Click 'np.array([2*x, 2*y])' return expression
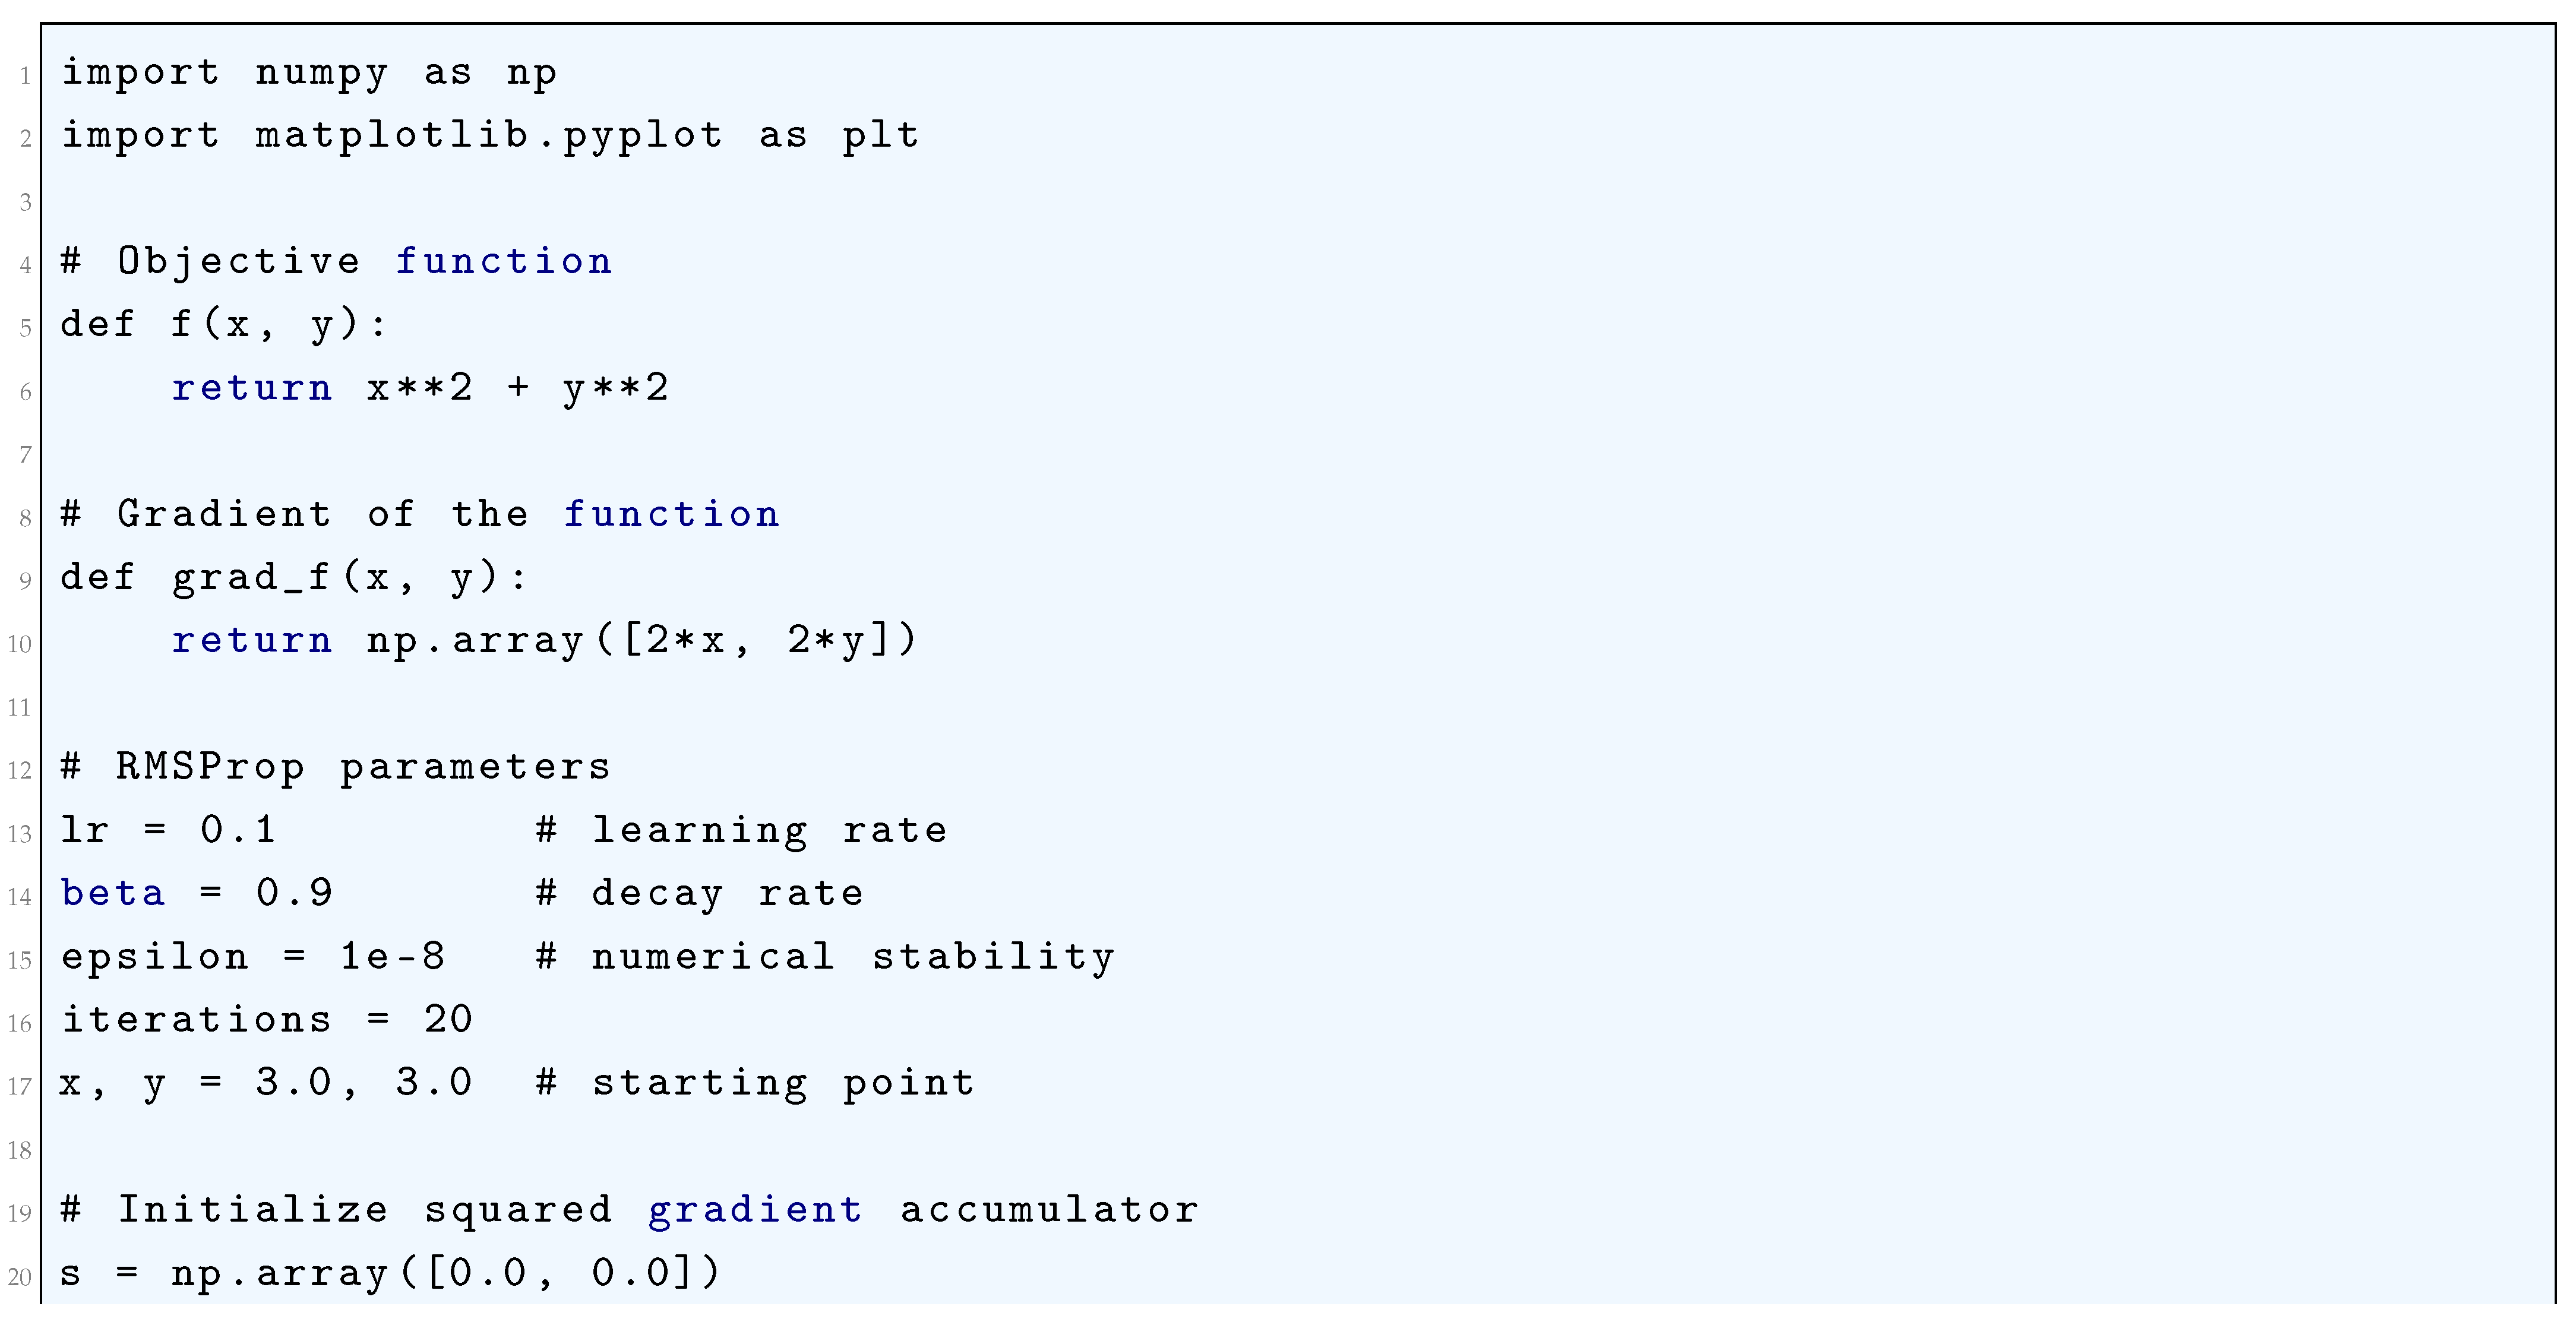The height and width of the screenshot is (1322, 2576). tap(641, 641)
